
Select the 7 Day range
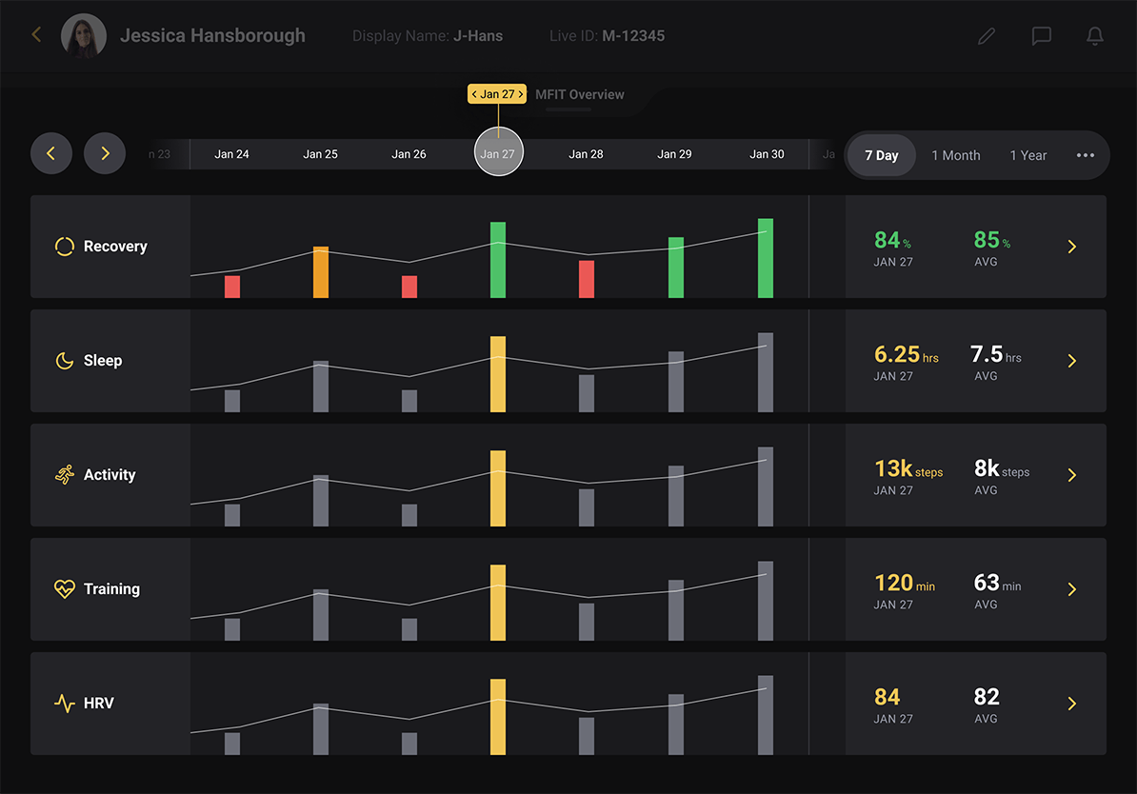click(881, 155)
